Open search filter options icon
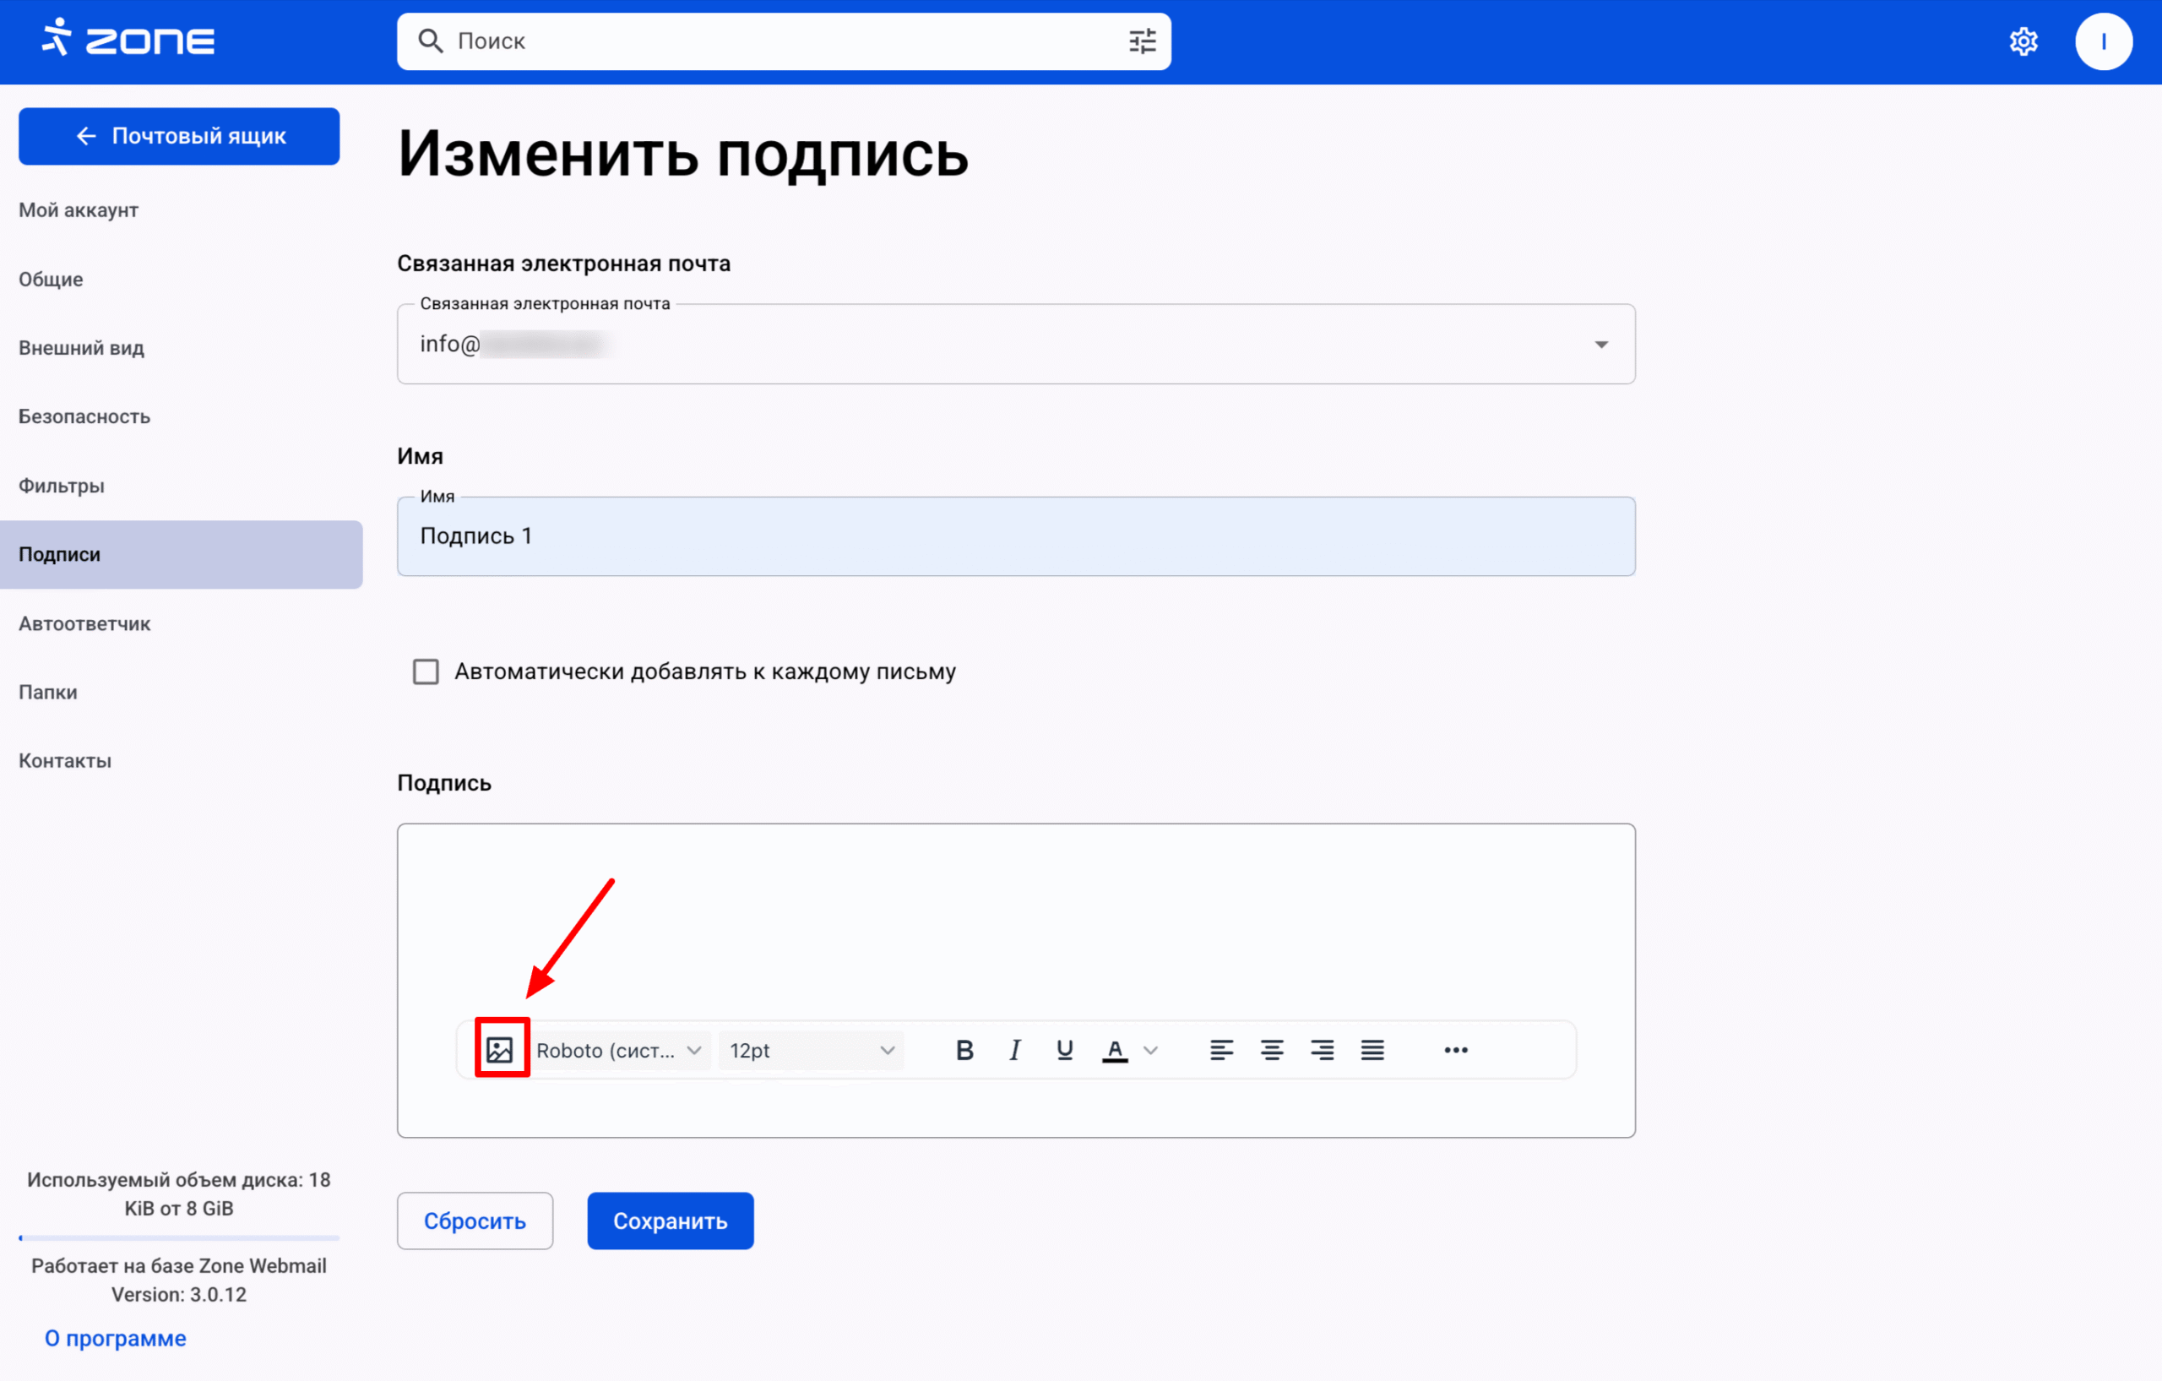 (1142, 41)
